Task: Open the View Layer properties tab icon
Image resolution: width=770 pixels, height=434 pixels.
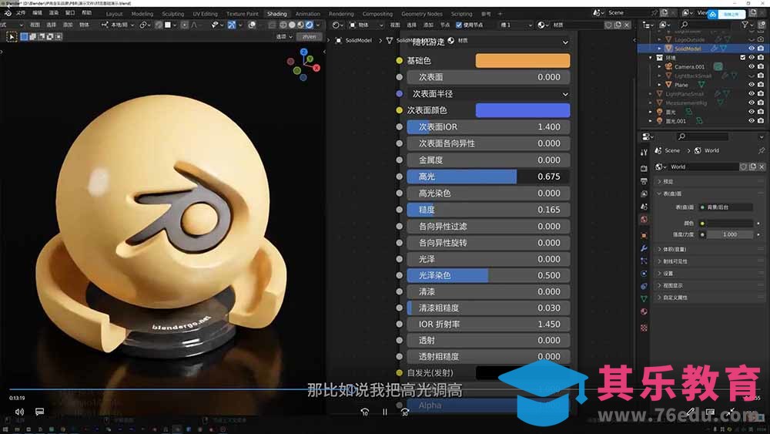Action: point(644,193)
